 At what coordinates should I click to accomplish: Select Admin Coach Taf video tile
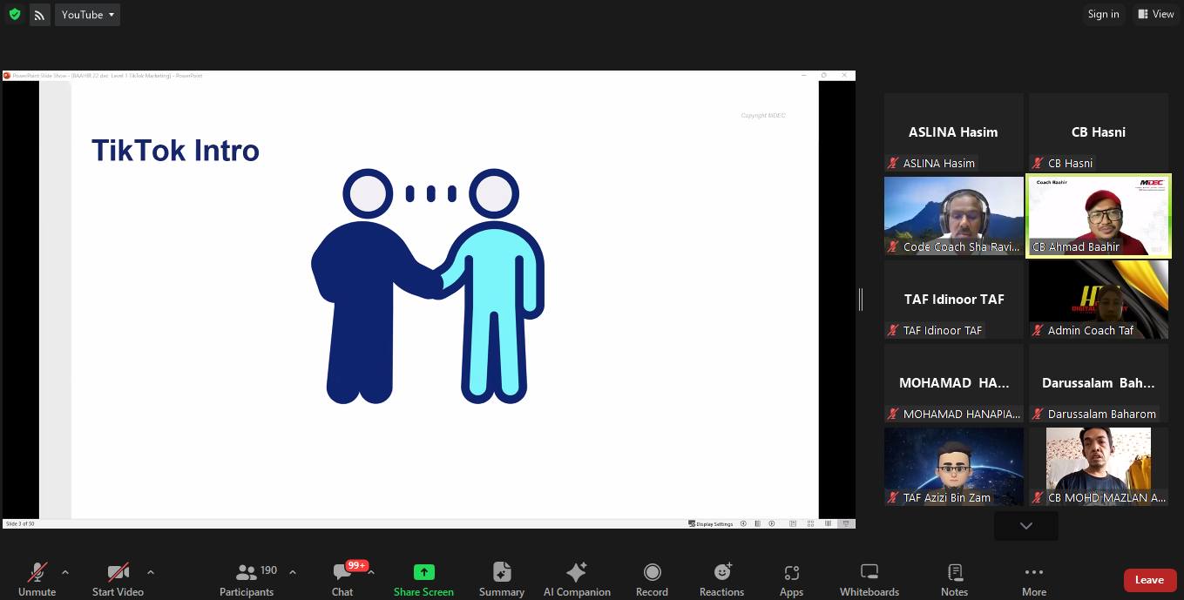1099,300
